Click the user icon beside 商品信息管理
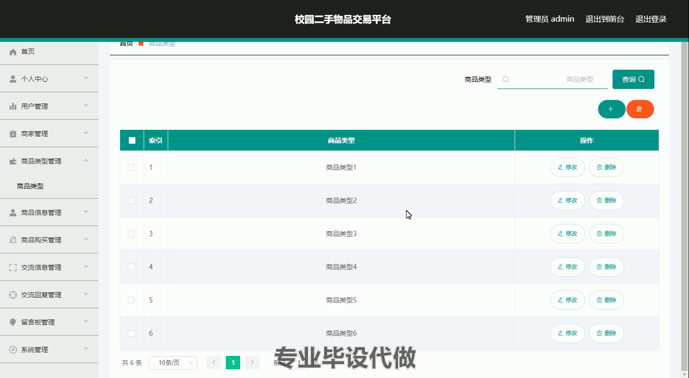Screen dimensions: 689x378 [x=13, y=213]
